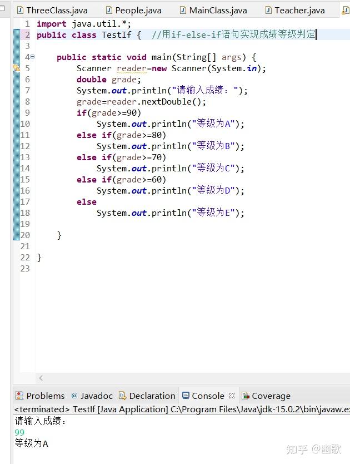Click the println "等级为E" statement

pyautogui.click(x=171, y=213)
